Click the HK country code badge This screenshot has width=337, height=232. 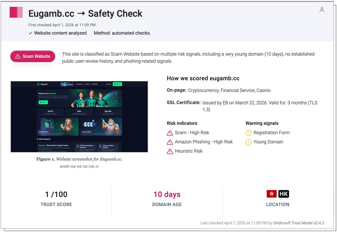point(284,194)
